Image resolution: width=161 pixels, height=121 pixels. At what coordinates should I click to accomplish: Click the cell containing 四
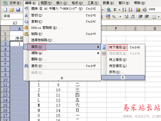(x=77, y=95)
